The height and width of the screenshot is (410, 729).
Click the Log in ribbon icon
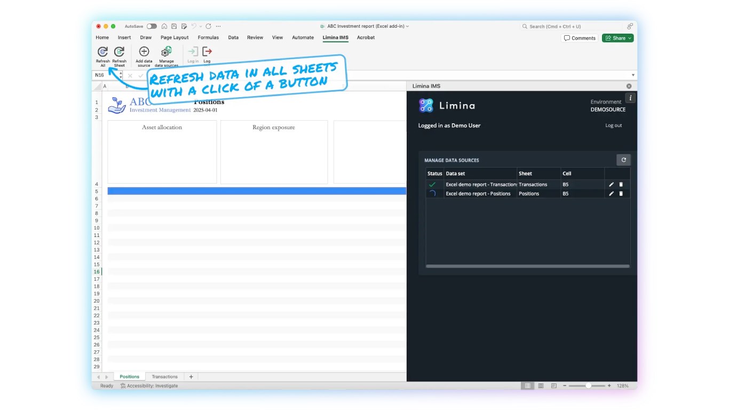pos(193,51)
